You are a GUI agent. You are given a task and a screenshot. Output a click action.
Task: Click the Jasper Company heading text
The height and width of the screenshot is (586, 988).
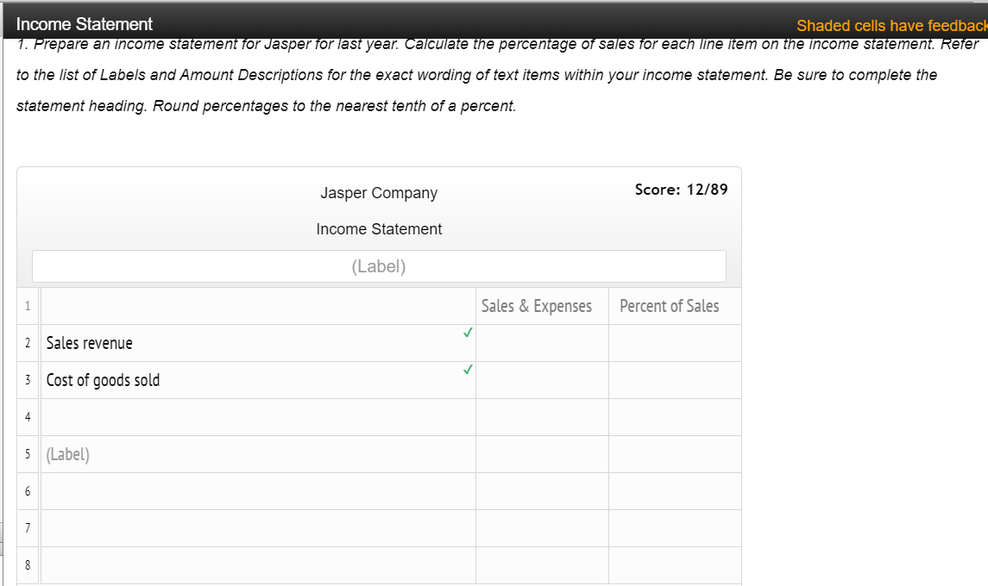tap(379, 192)
